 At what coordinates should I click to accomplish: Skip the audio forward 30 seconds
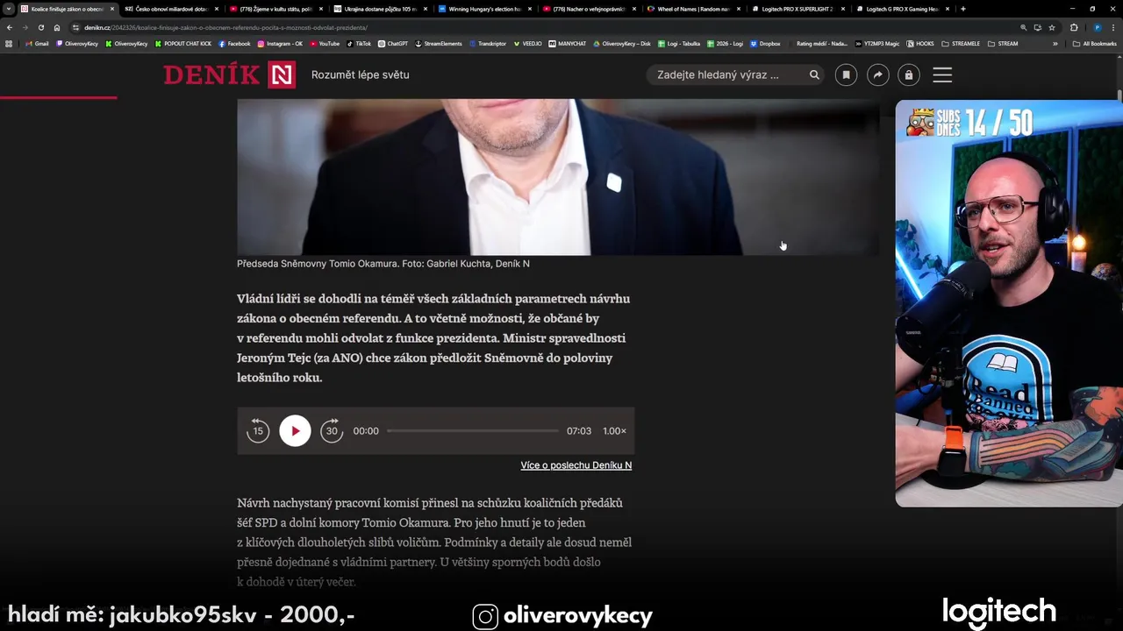point(332,431)
